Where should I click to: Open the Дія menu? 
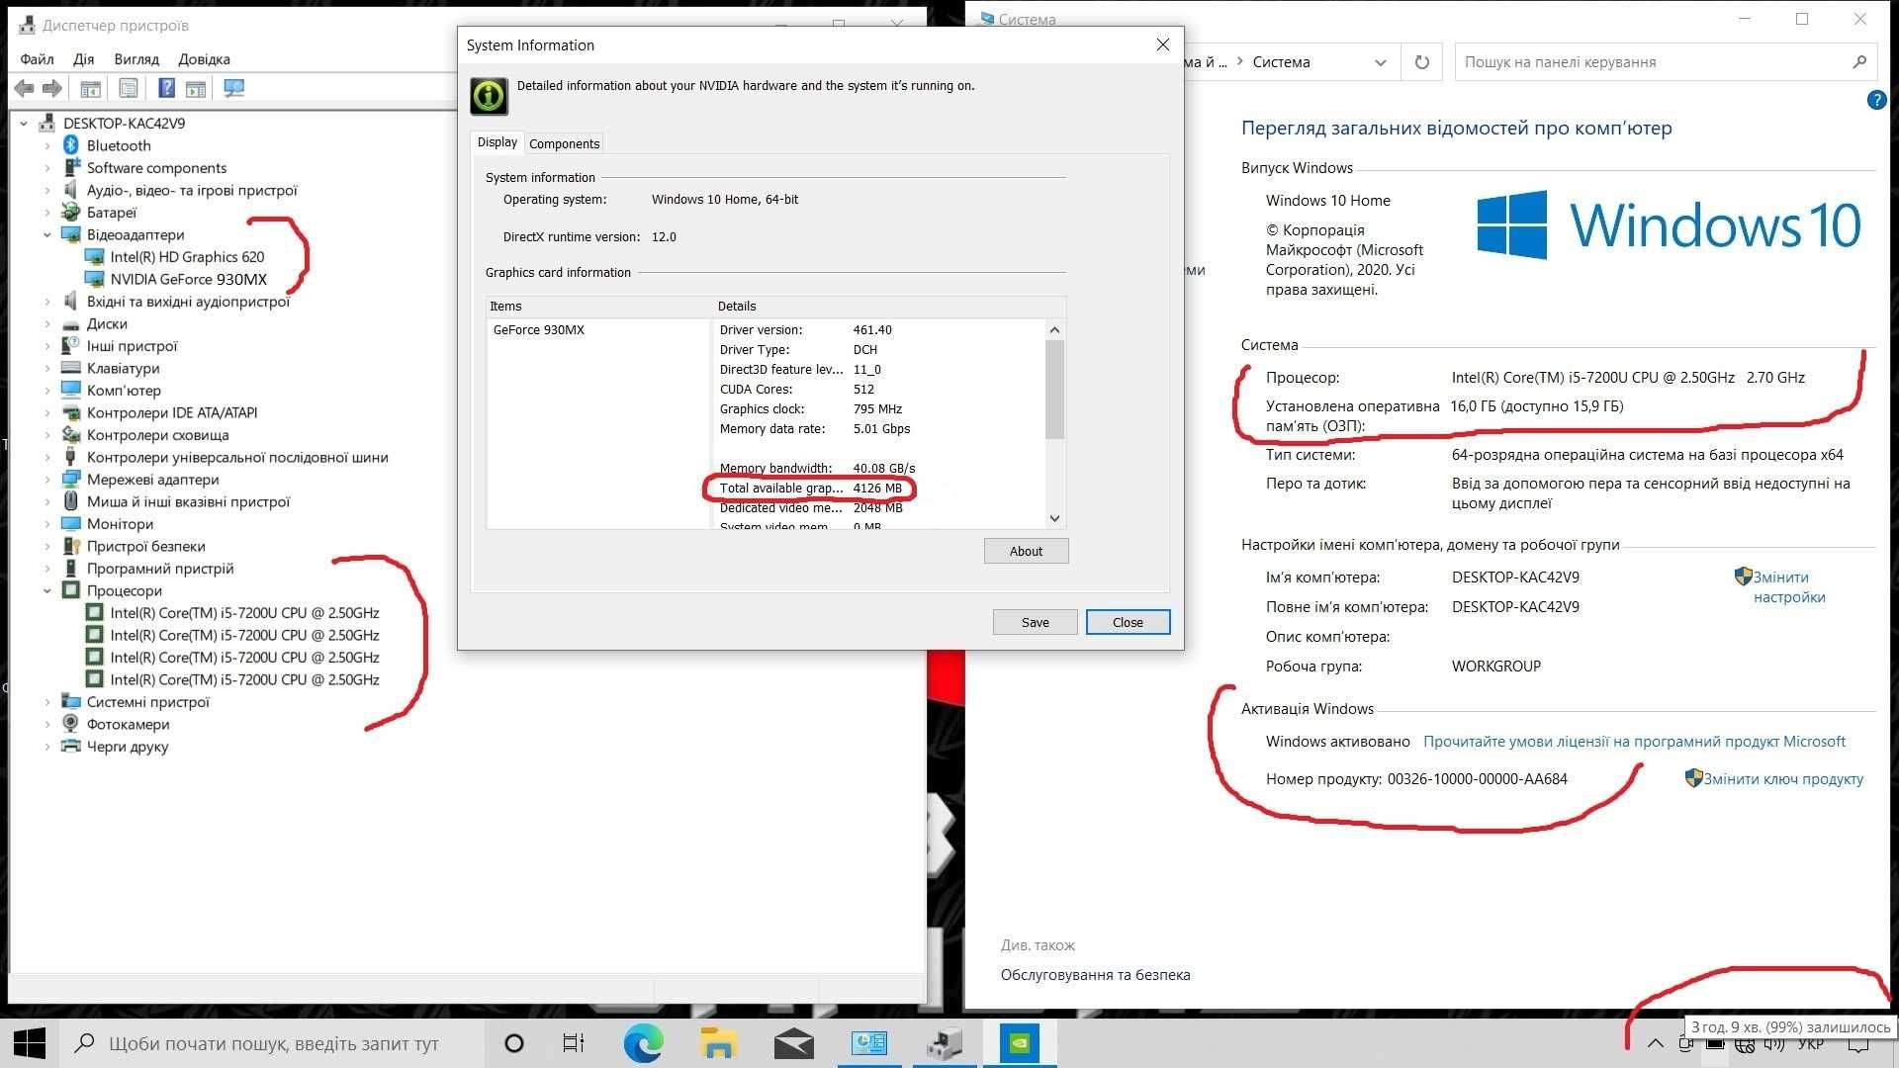click(x=84, y=59)
